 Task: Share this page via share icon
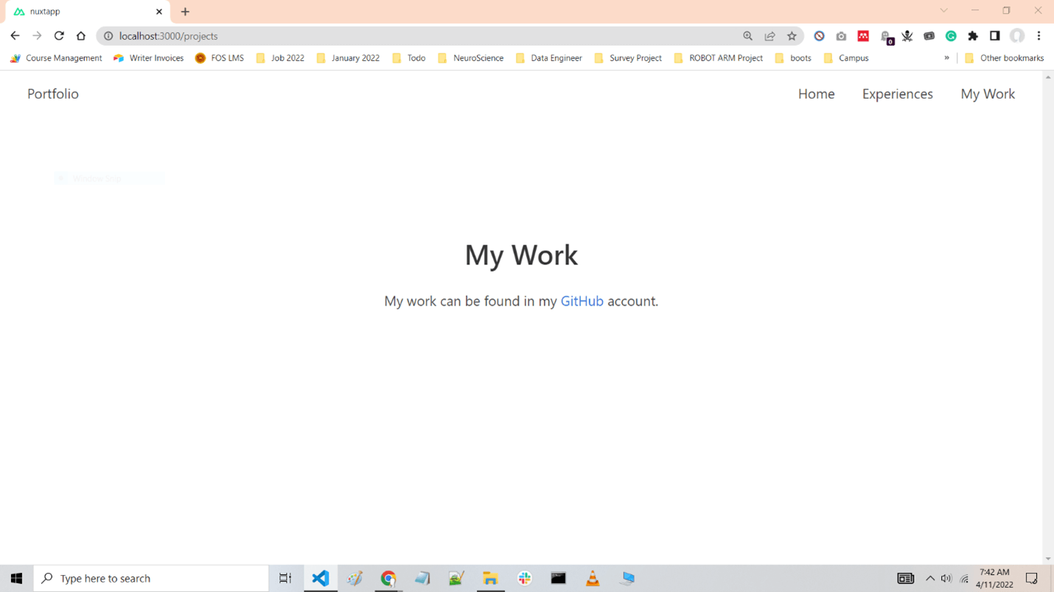(x=769, y=36)
